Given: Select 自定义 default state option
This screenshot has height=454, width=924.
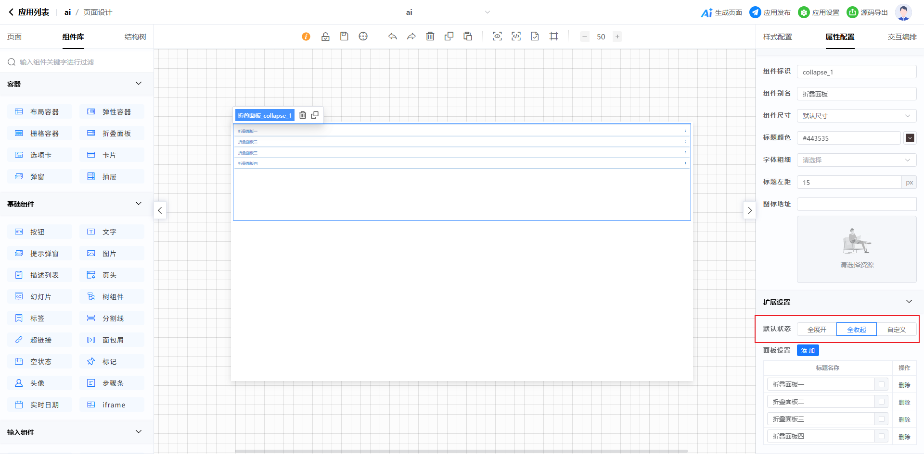Looking at the screenshot, I should tap(896, 330).
